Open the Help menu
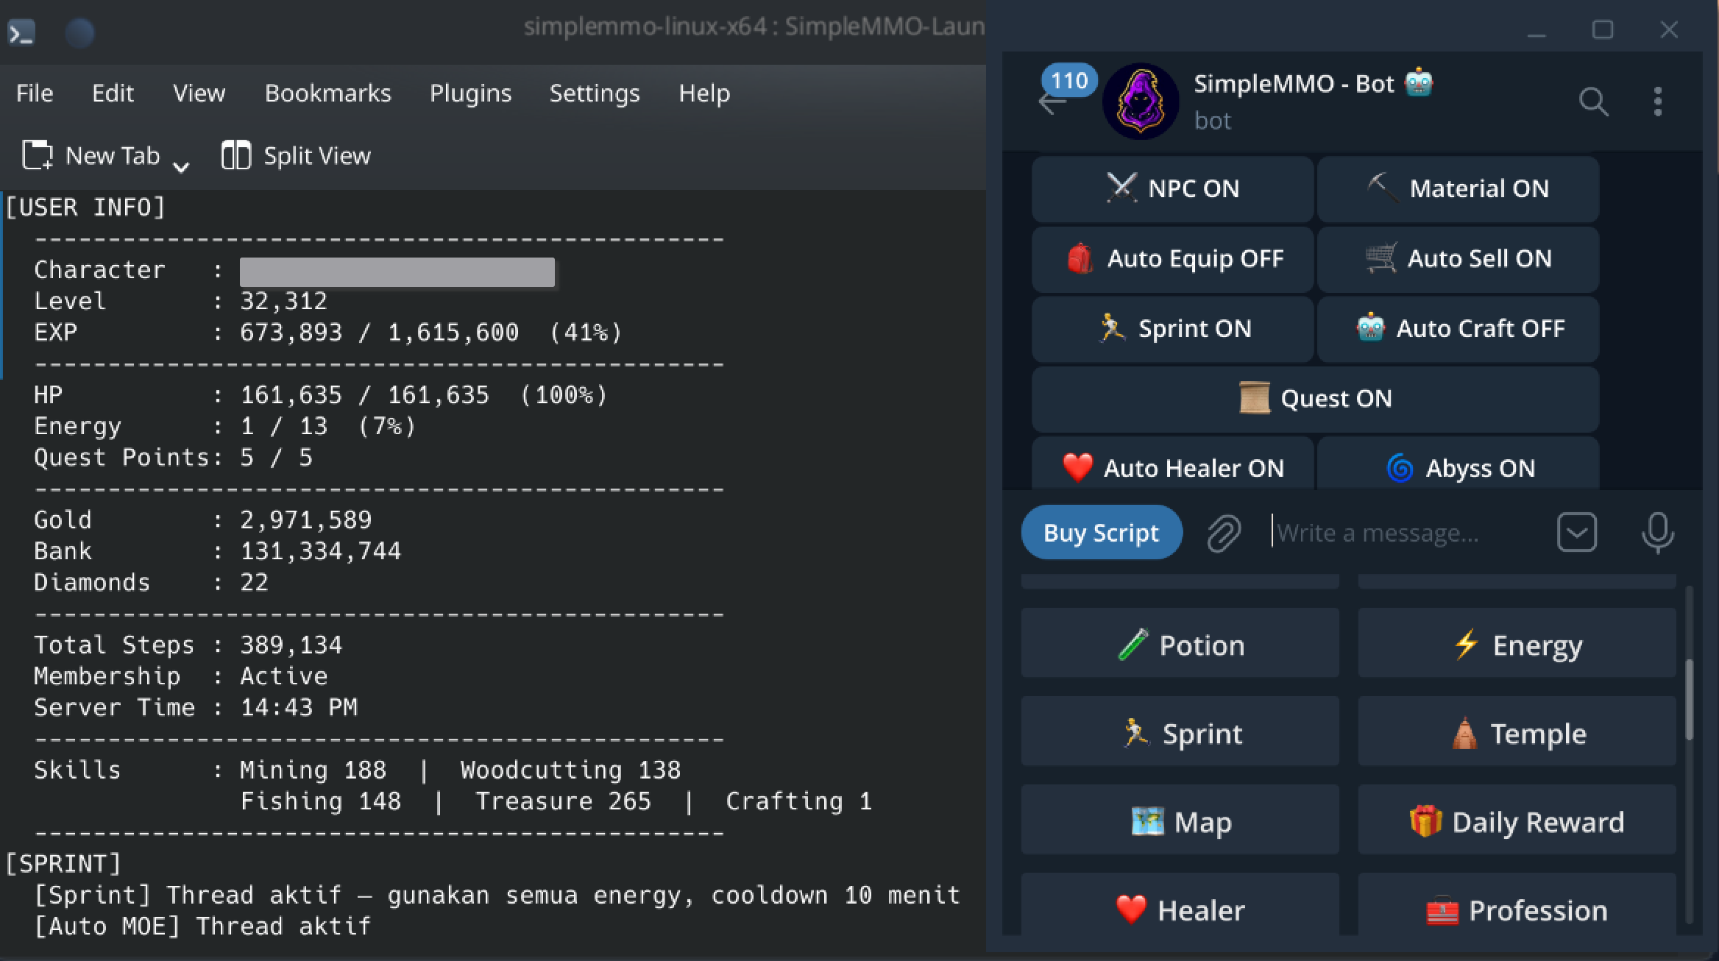 (x=704, y=93)
